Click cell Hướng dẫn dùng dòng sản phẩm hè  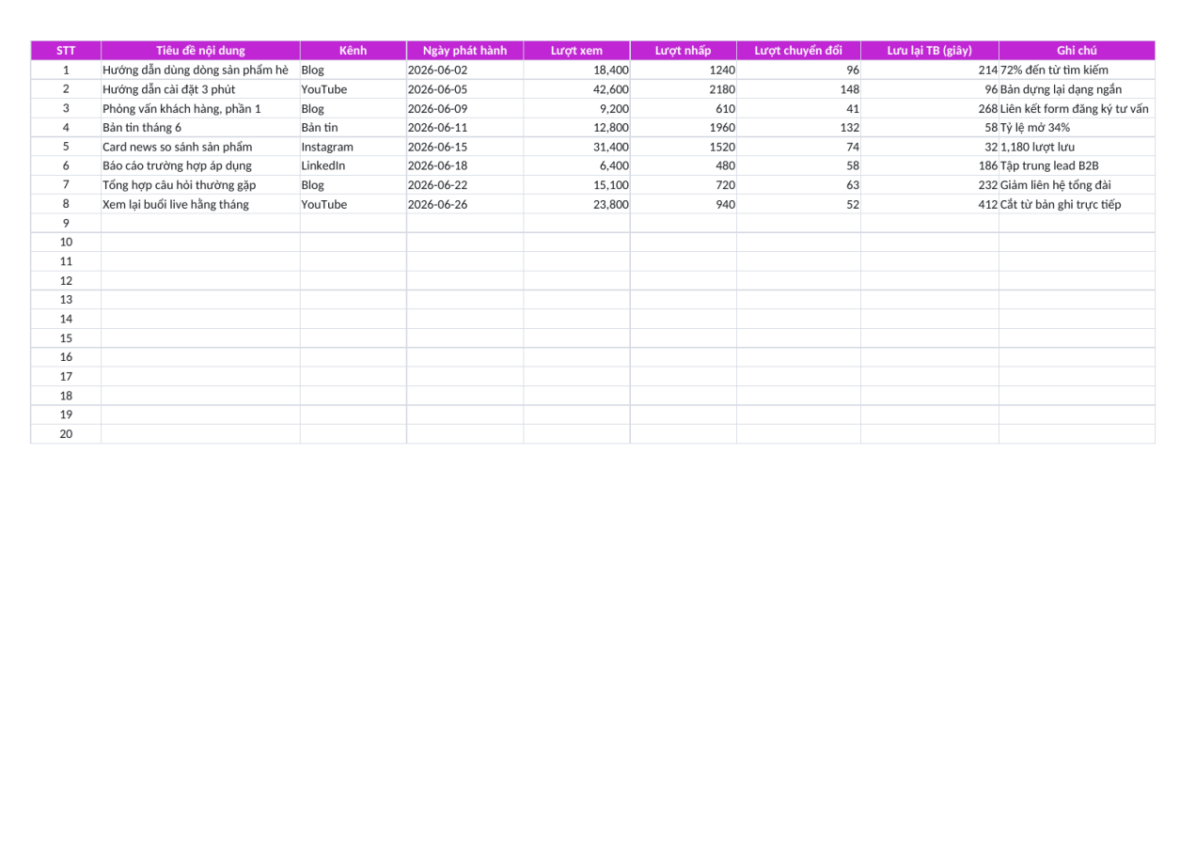pyautogui.click(x=200, y=70)
